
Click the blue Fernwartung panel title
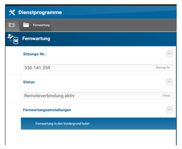click(x=36, y=38)
